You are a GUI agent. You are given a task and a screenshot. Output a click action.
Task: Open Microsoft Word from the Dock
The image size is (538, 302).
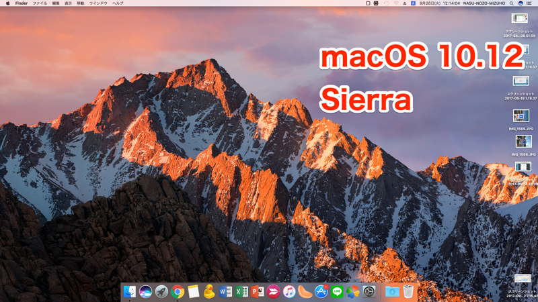tap(225, 292)
